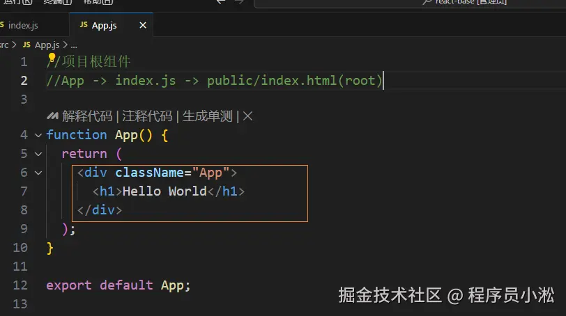This screenshot has width=566, height=316.
Task: Click the lightbulb code action icon
Action: click(x=52, y=57)
